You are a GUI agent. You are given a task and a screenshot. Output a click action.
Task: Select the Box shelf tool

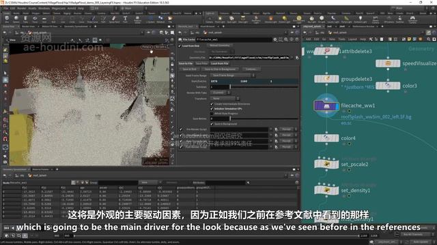(x=7, y=19)
